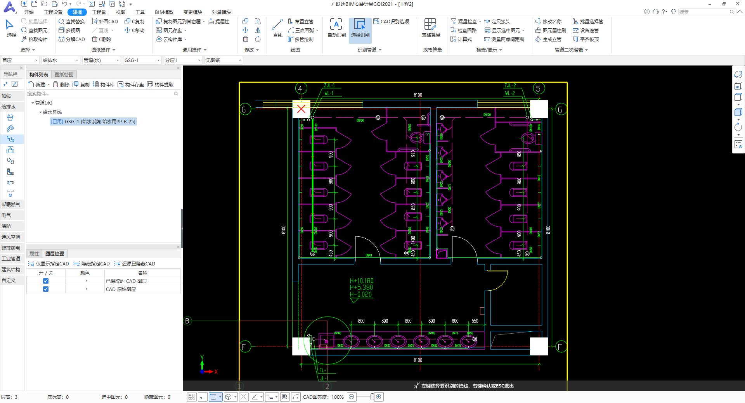Screen dimensions: 745x403
Task: Select the 表格算量 table quantity tool
Action: (x=431, y=28)
